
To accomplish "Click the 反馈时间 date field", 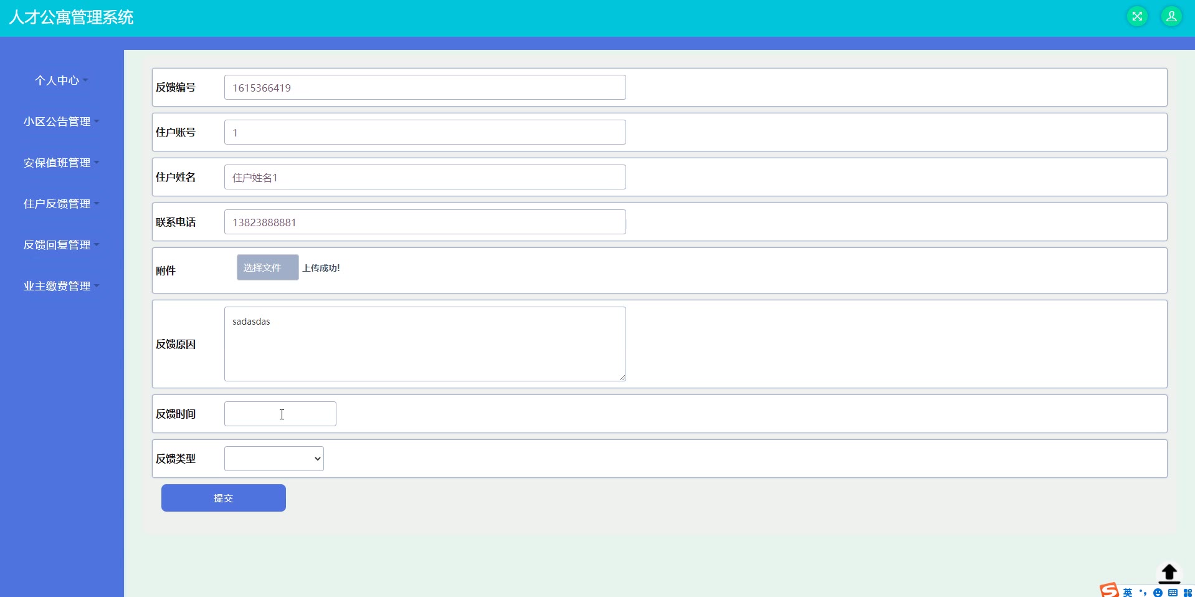I will point(280,414).
